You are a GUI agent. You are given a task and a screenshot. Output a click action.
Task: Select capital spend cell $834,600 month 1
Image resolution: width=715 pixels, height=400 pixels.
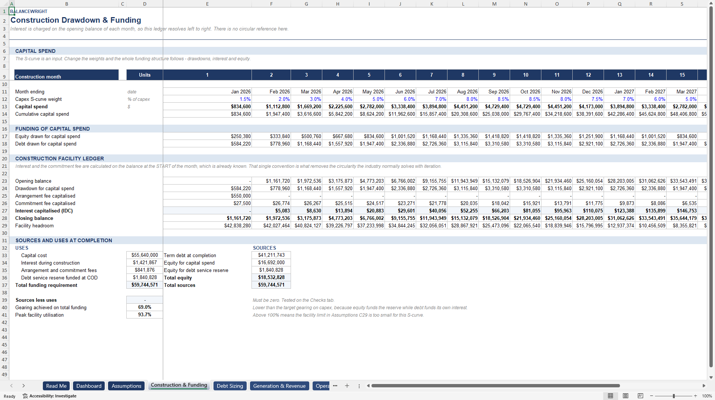point(207,106)
